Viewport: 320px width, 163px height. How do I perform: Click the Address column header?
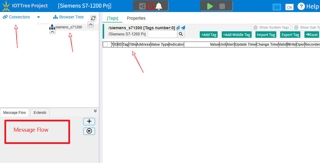[143, 44]
